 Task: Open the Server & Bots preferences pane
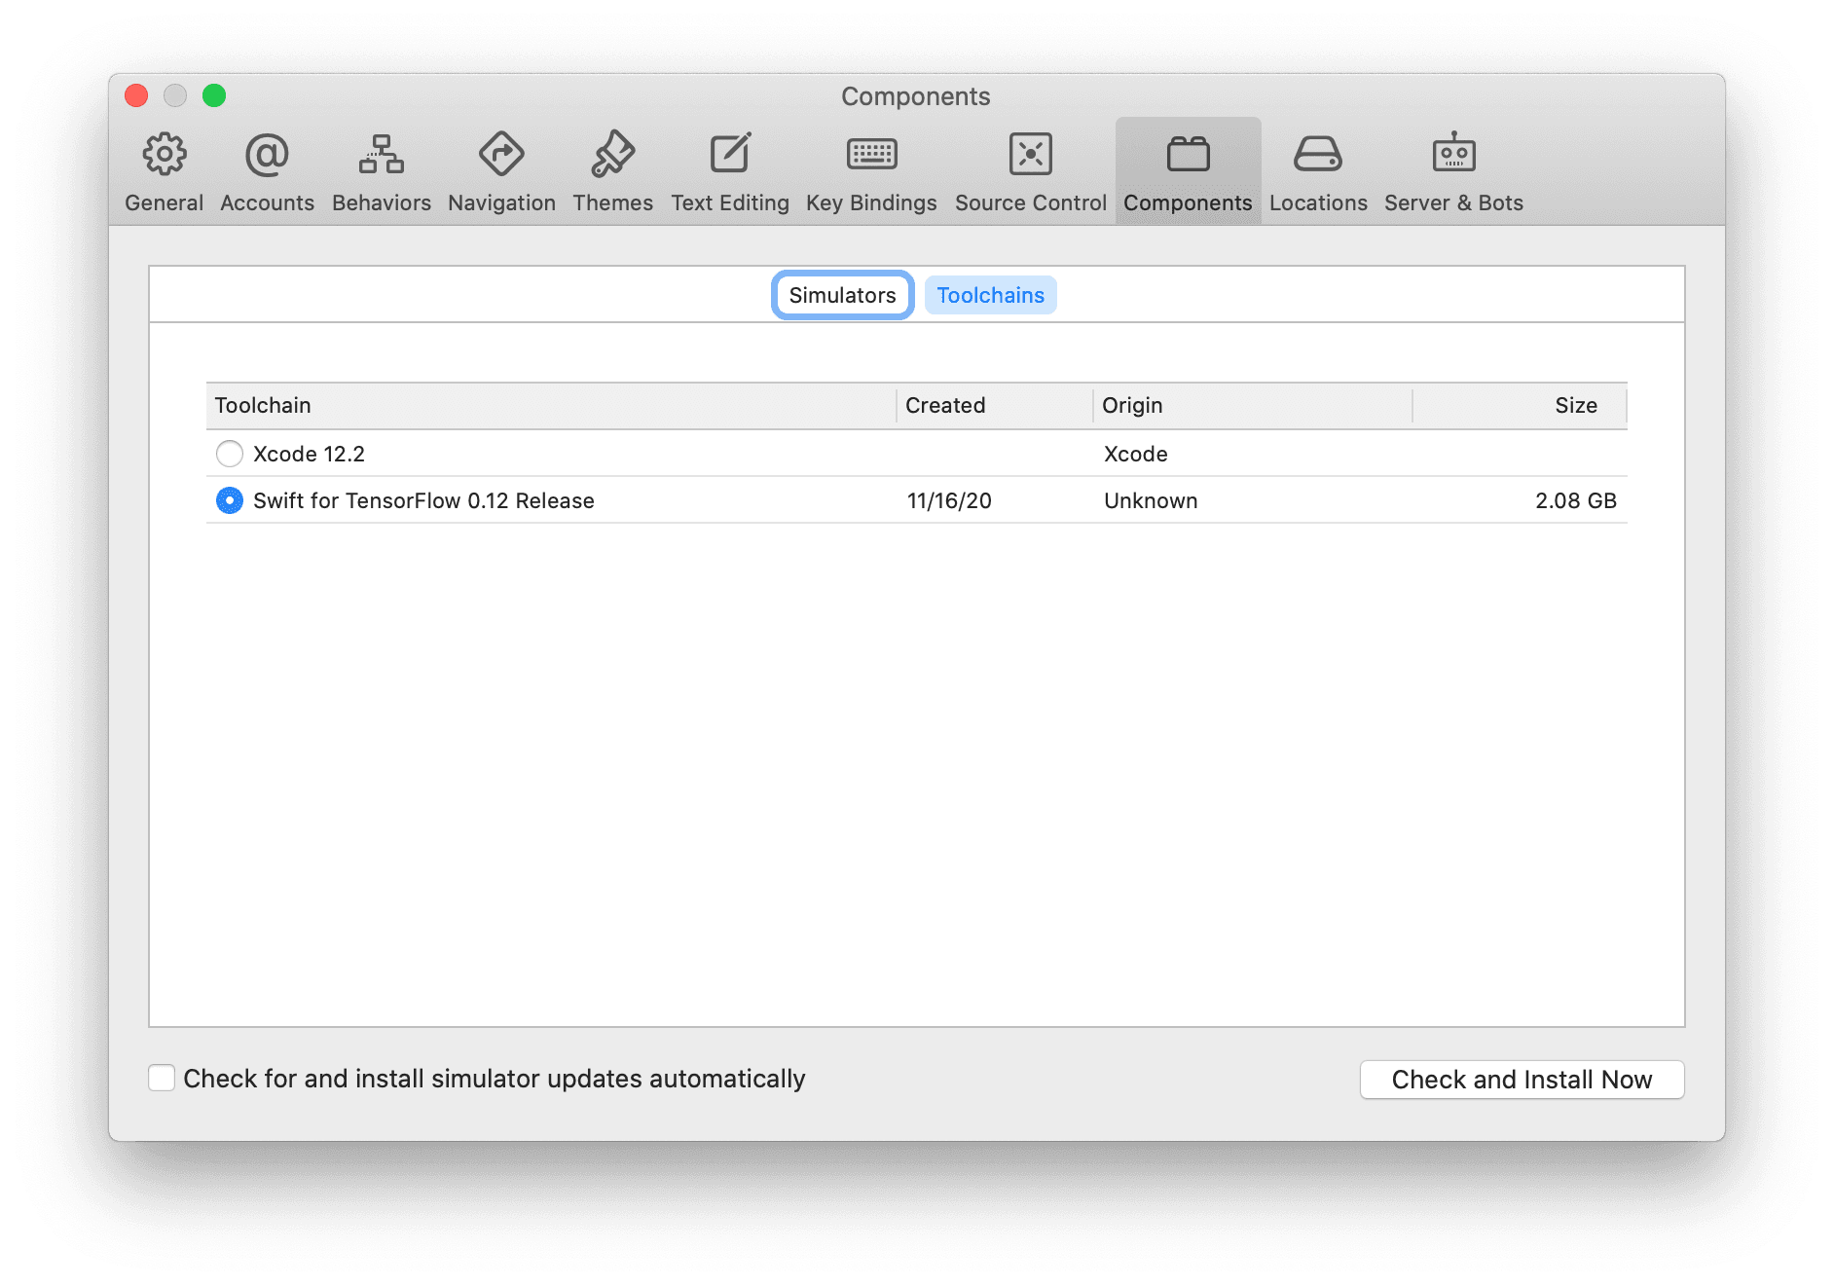click(x=1453, y=171)
